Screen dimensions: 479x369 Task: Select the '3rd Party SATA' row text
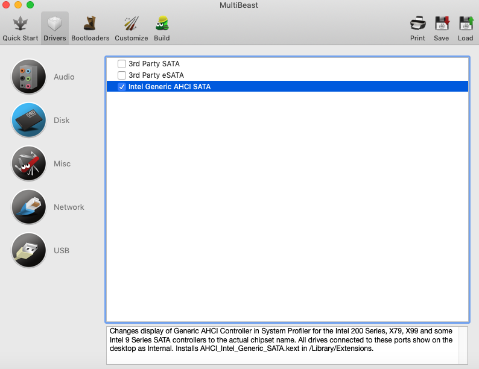(x=154, y=64)
